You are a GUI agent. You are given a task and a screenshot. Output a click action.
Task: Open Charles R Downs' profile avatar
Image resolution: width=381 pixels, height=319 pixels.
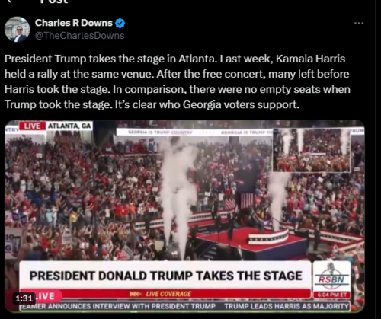point(18,29)
